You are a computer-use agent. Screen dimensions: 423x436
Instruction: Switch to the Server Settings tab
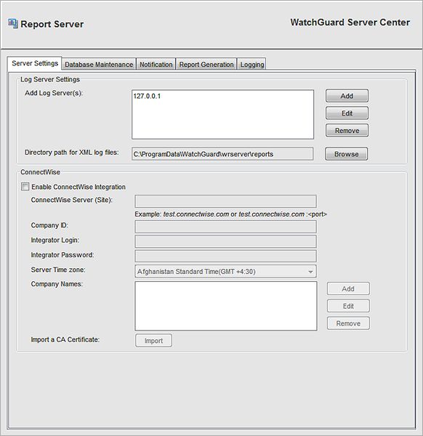click(x=35, y=63)
